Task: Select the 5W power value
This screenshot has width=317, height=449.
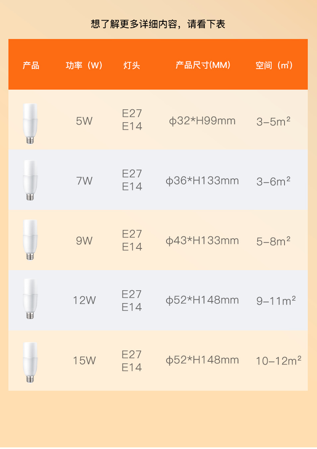Action: pyautogui.click(x=84, y=121)
